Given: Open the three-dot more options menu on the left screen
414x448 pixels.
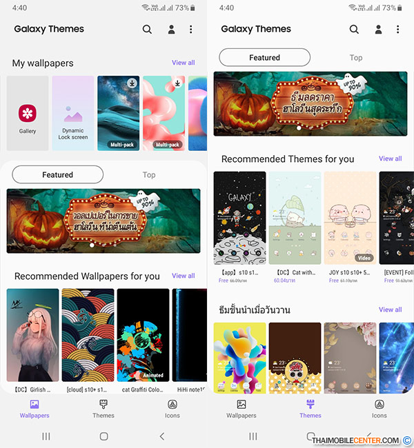Looking at the screenshot, I should [191, 30].
